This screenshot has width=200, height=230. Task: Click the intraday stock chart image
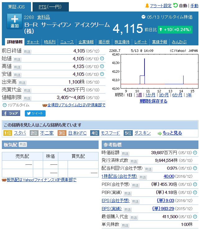[x=153, y=71]
